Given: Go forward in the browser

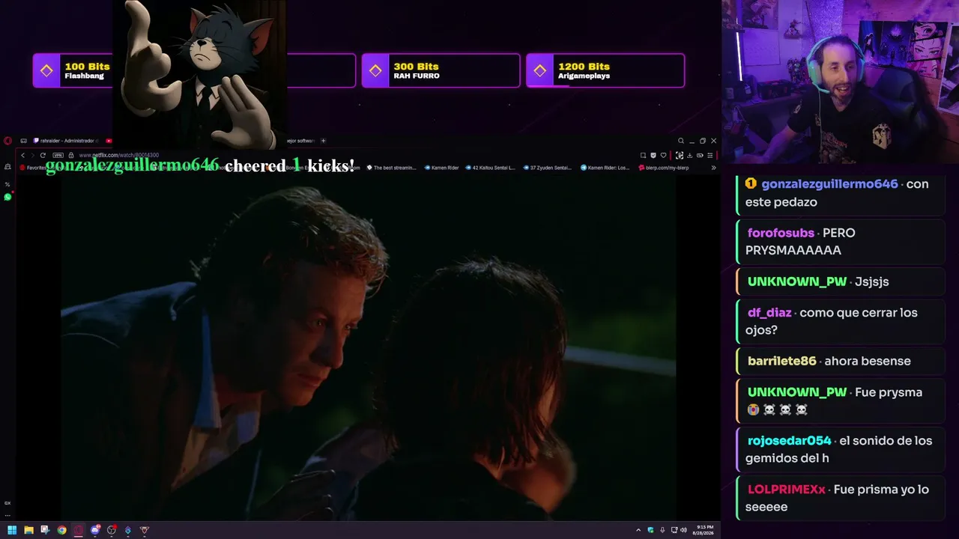Looking at the screenshot, I should (x=32, y=155).
